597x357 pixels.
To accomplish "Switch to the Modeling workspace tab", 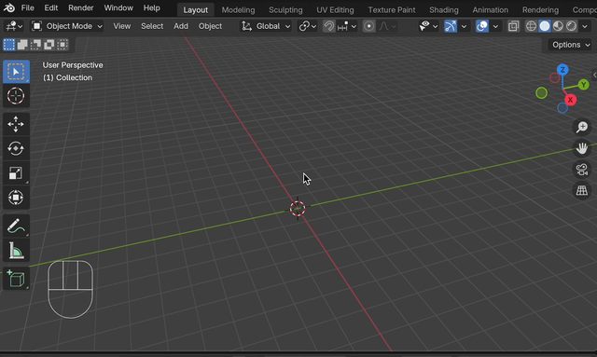I will (239, 10).
